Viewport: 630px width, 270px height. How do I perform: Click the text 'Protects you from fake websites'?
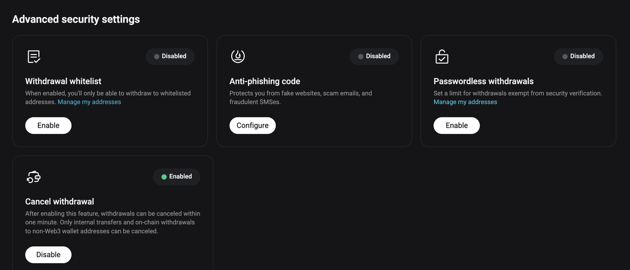[x=275, y=93]
